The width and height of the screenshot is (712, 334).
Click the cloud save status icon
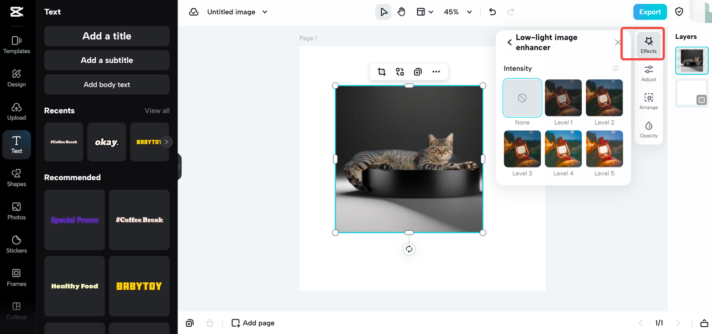(x=194, y=12)
